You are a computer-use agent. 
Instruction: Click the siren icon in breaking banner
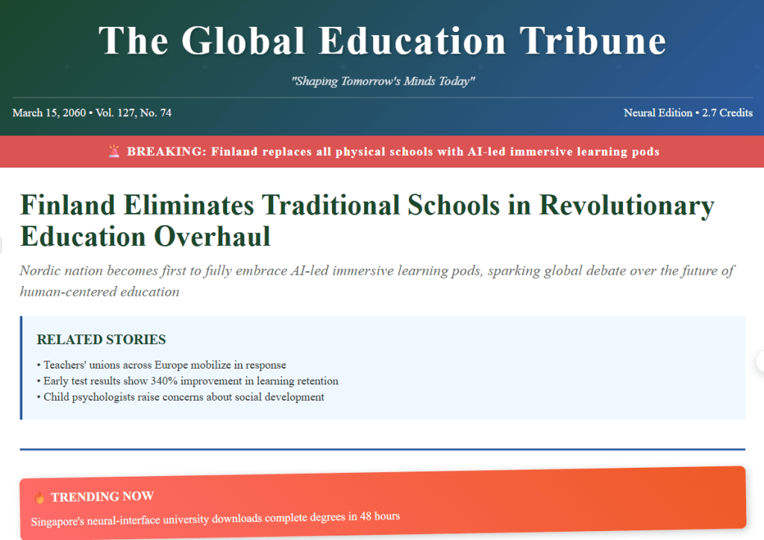click(x=114, y=152)
